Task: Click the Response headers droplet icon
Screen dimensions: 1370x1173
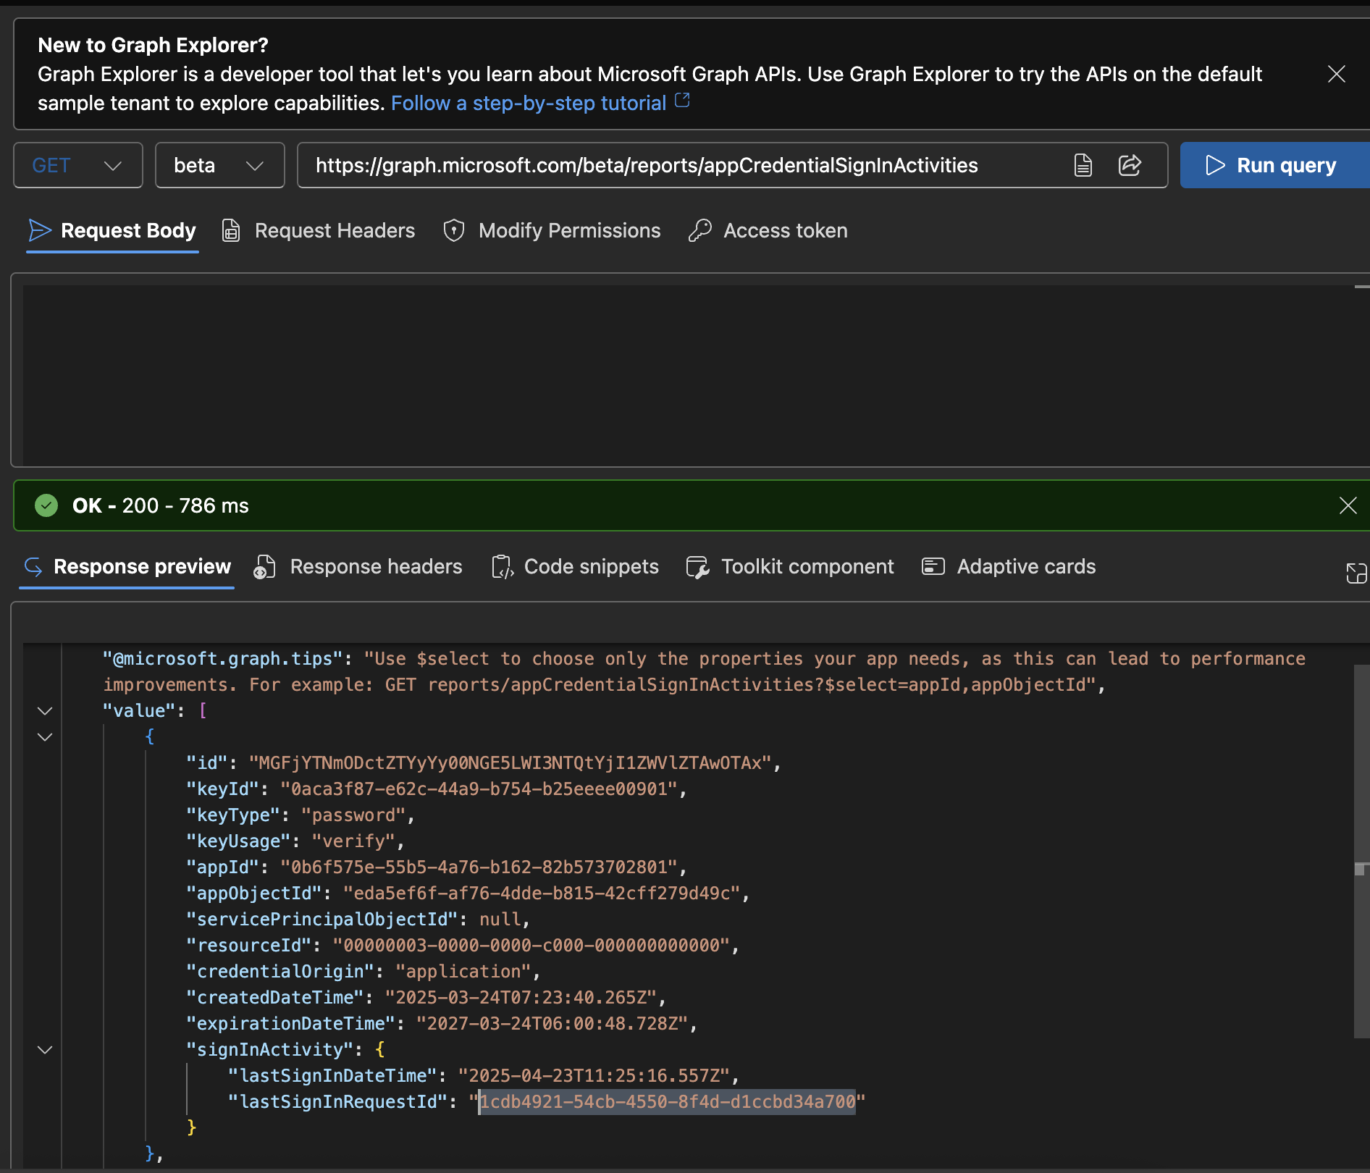Action: coord(264,566)
